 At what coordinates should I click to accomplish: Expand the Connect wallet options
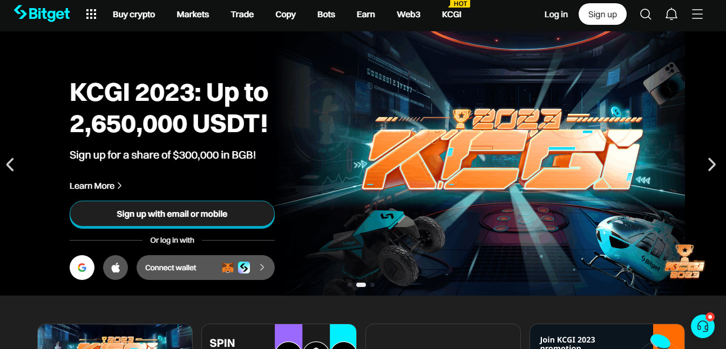pos(206,268)
